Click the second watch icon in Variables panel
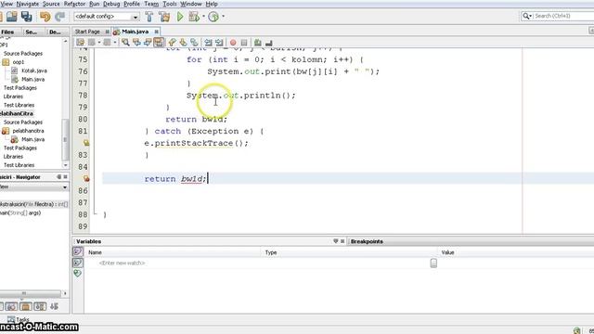594x334 pixels. point(78,263)
